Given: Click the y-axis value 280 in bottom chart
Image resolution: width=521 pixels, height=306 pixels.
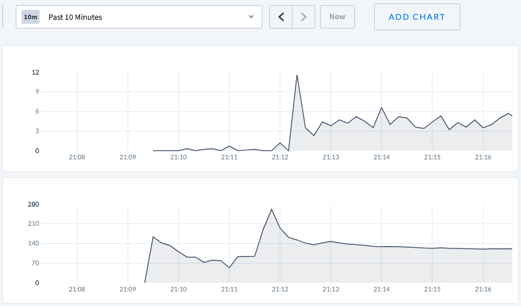Looking at the screenshot, I should (34, 204).
